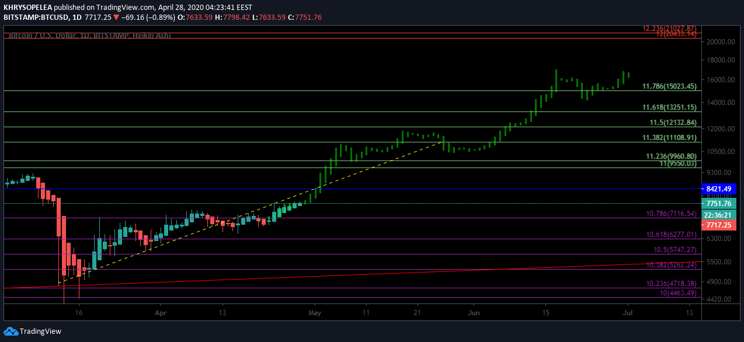Select the yellow dashed trendline
The width and height of the screenshot is (744, 342).
[x=251, y=212]
